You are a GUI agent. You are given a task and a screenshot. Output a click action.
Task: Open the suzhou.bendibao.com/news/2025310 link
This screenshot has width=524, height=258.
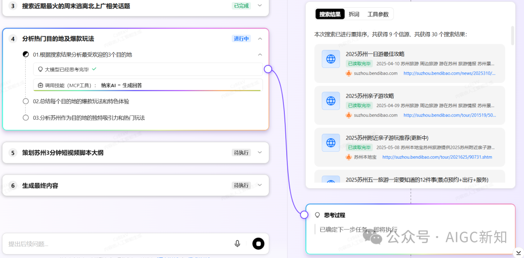point(449,73)
